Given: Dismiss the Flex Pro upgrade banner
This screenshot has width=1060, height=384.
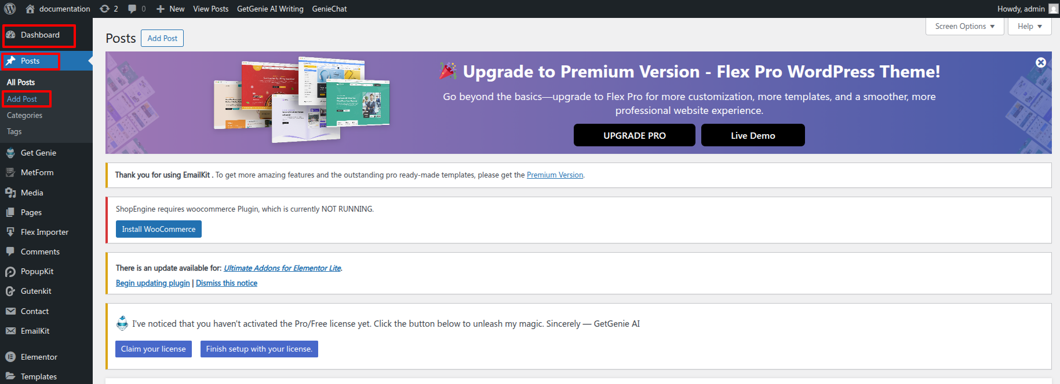Looking at the screenshot, I should (1041, 62).
